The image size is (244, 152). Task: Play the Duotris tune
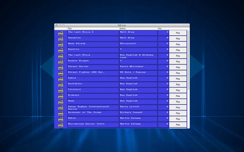tap(178, 50)
